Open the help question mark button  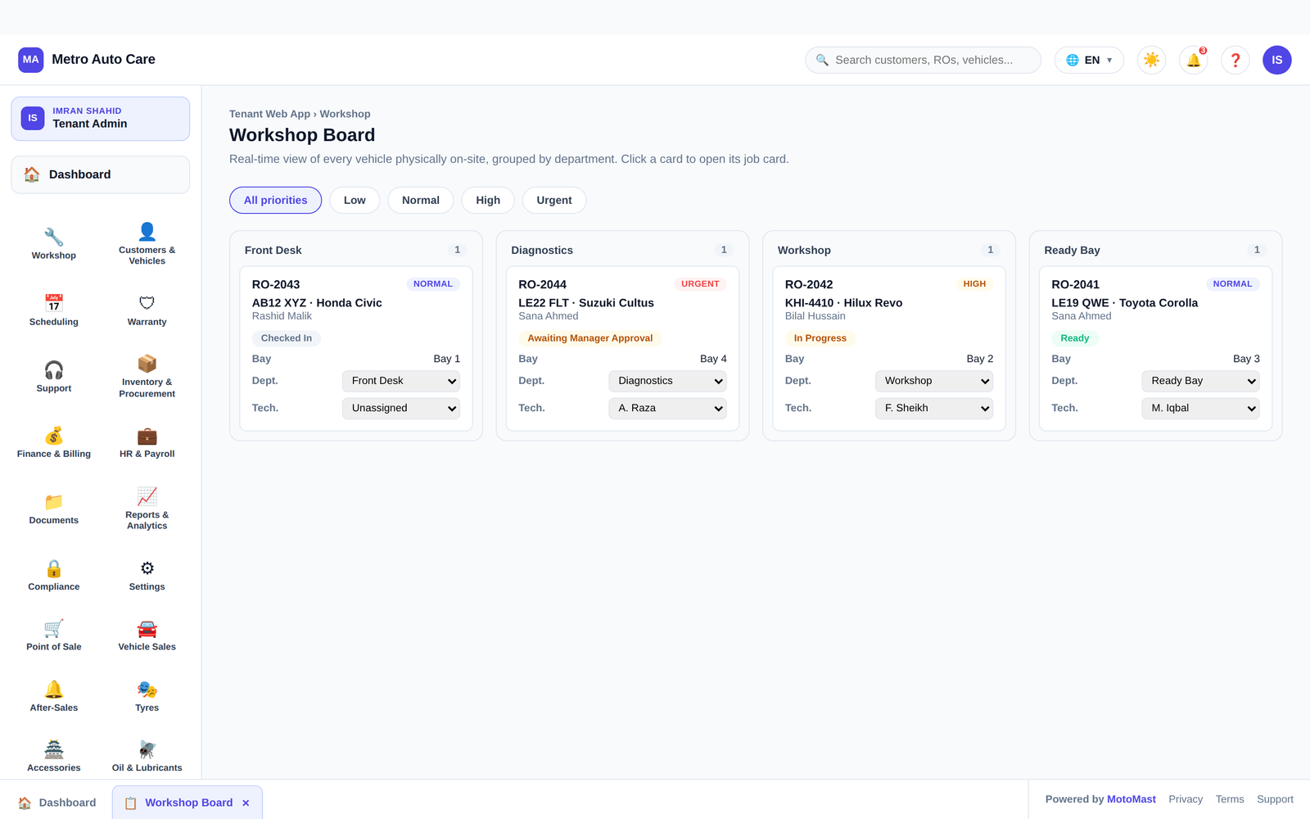pos(1235,60)
